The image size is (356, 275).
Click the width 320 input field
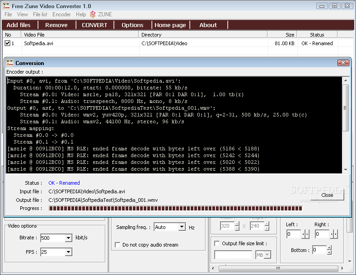228,226
